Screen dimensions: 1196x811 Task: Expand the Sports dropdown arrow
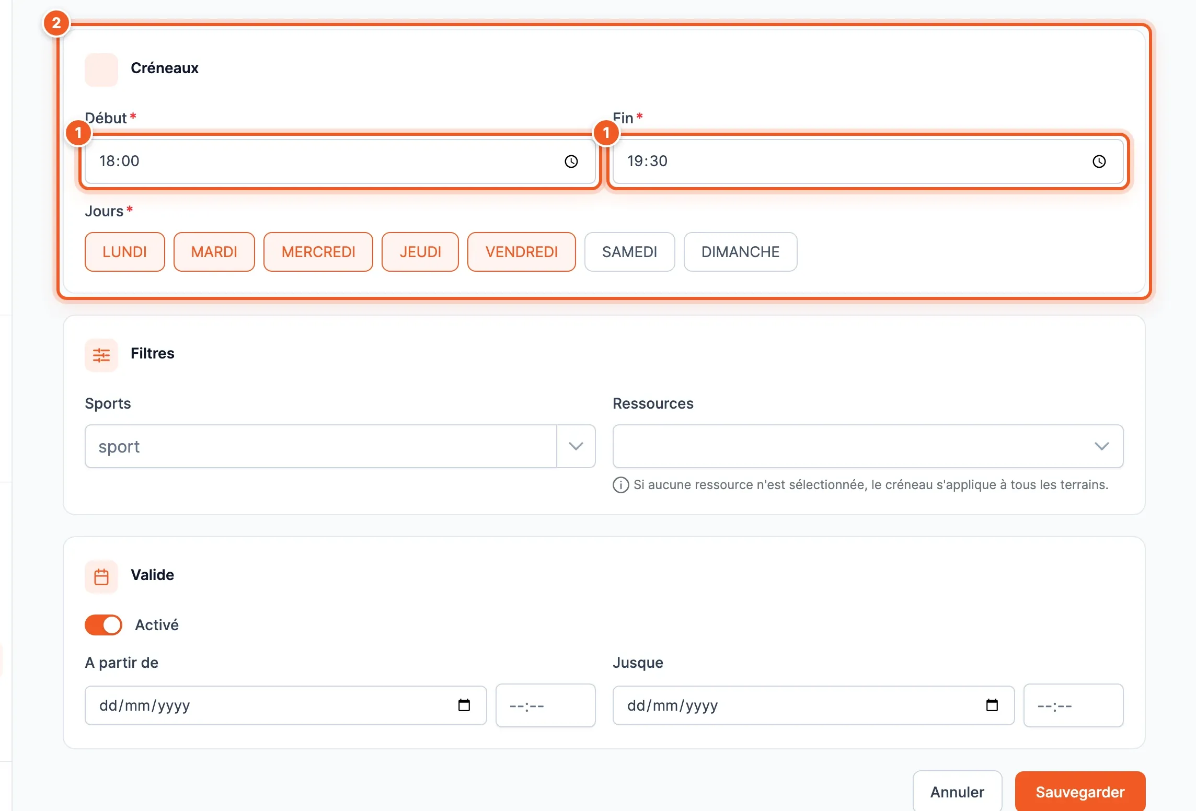576,446
